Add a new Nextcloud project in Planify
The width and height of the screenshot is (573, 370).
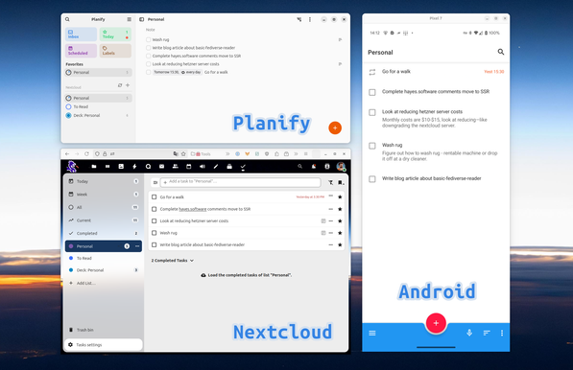click(128, 85)
